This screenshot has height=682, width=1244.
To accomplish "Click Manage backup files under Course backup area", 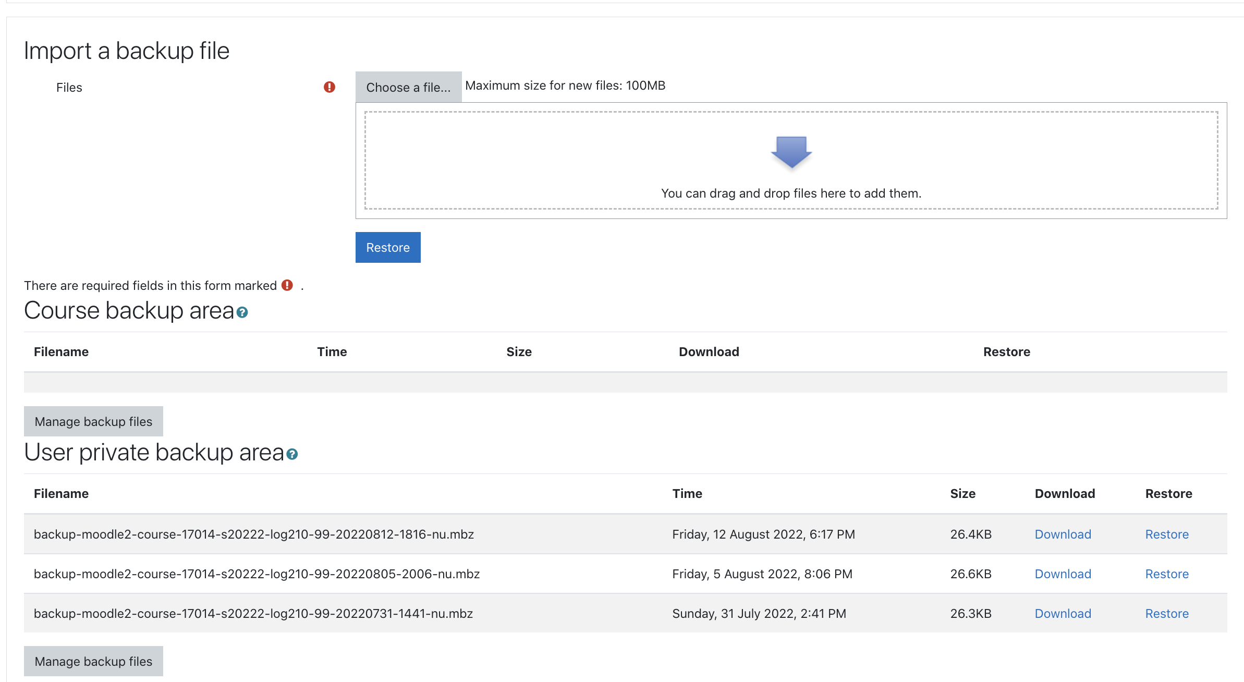I will point(93,421).
